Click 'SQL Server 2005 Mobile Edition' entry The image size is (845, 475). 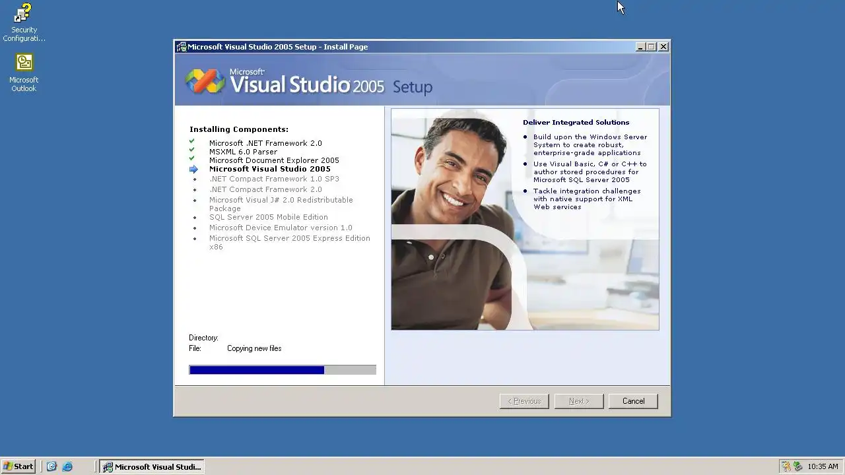[269, 217]
